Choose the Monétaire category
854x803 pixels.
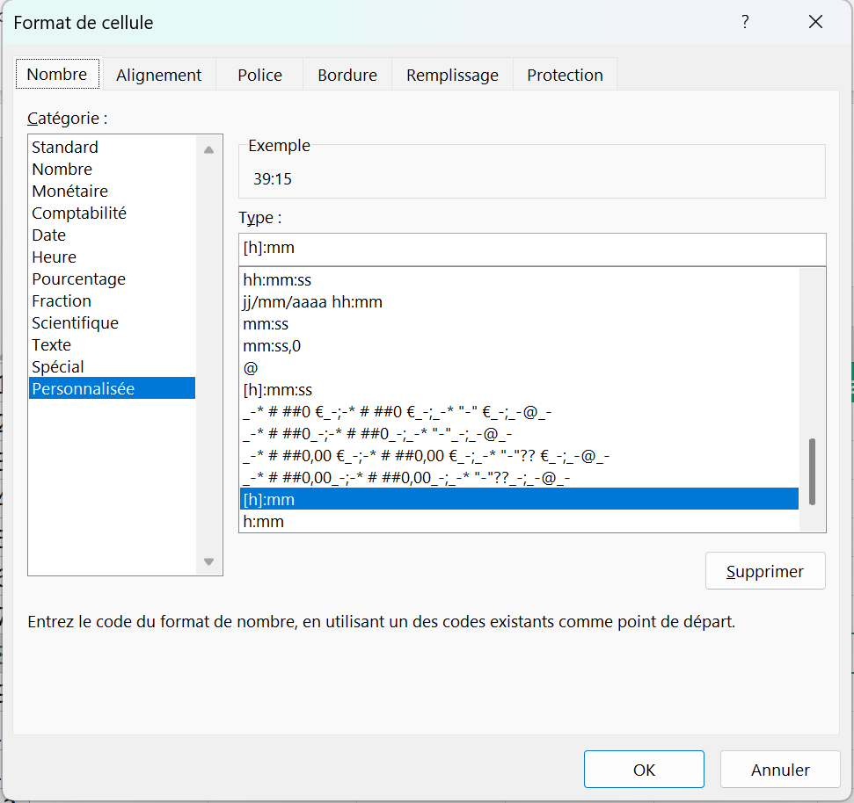(x=113, y=191)
